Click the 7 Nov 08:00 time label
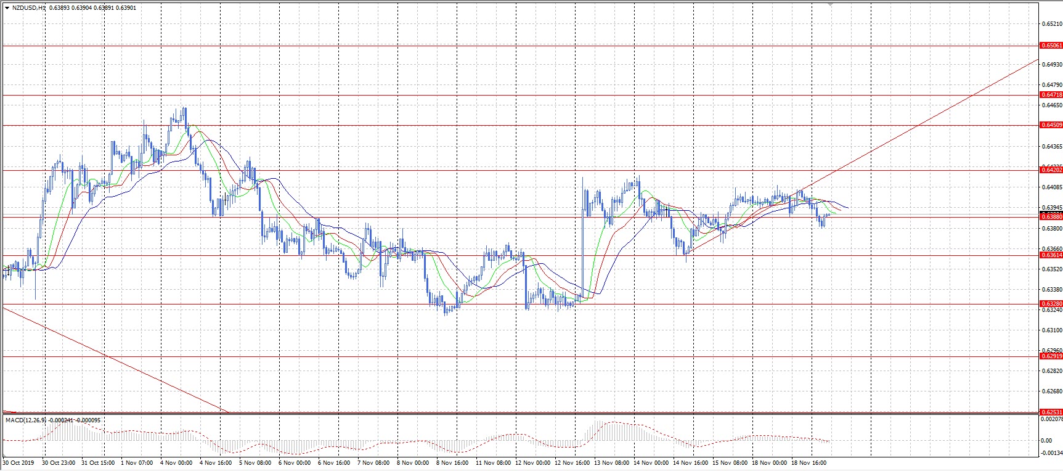Image resolution: width=1063 pixels, height=471 pixels. [373, 462]
